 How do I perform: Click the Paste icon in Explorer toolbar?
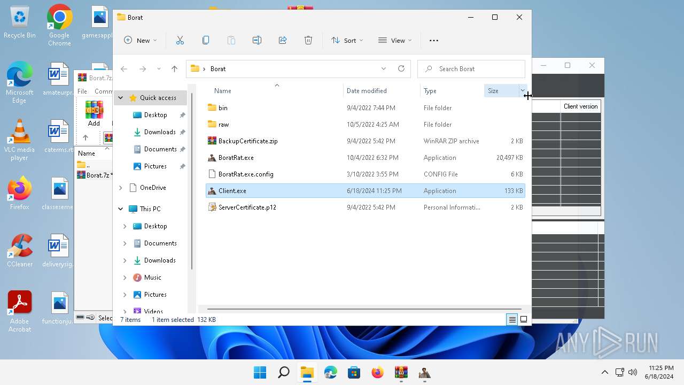[x=231, y=40]
